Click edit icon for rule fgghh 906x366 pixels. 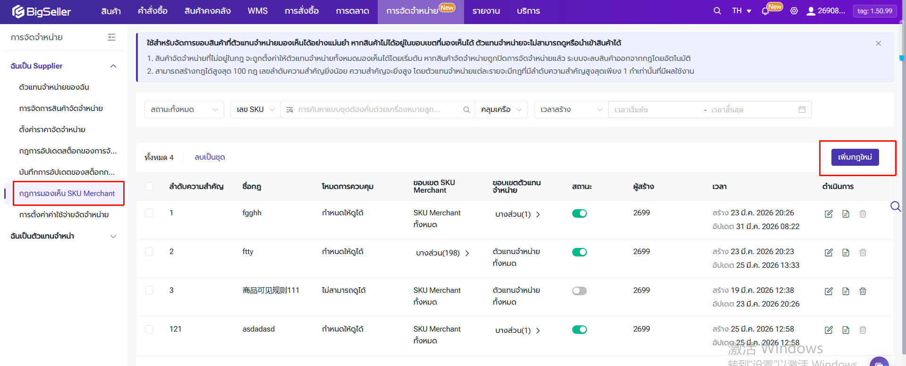829,214
